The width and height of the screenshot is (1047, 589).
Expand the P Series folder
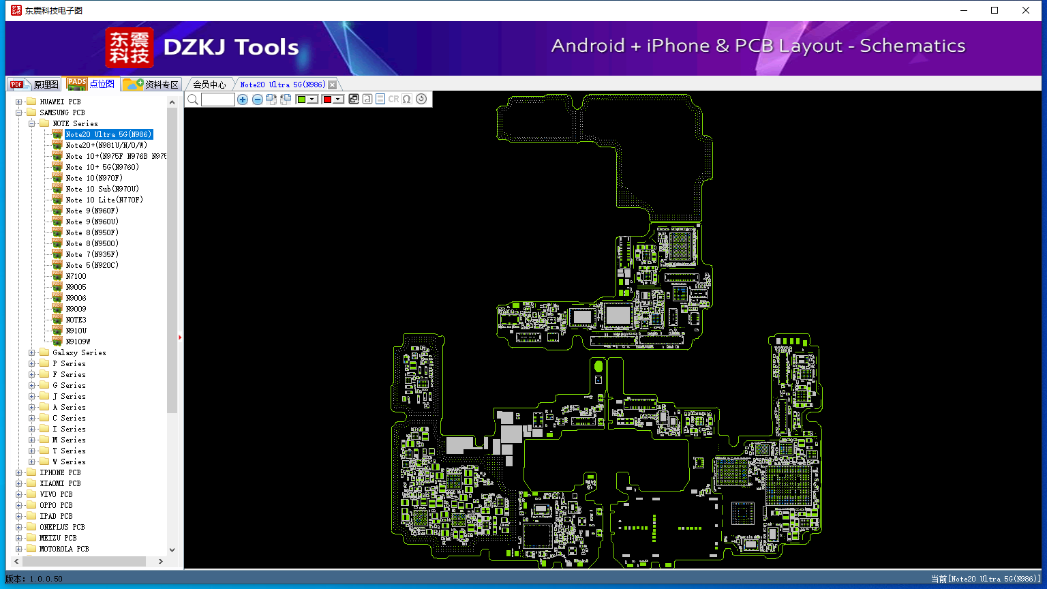coord(32,363)
